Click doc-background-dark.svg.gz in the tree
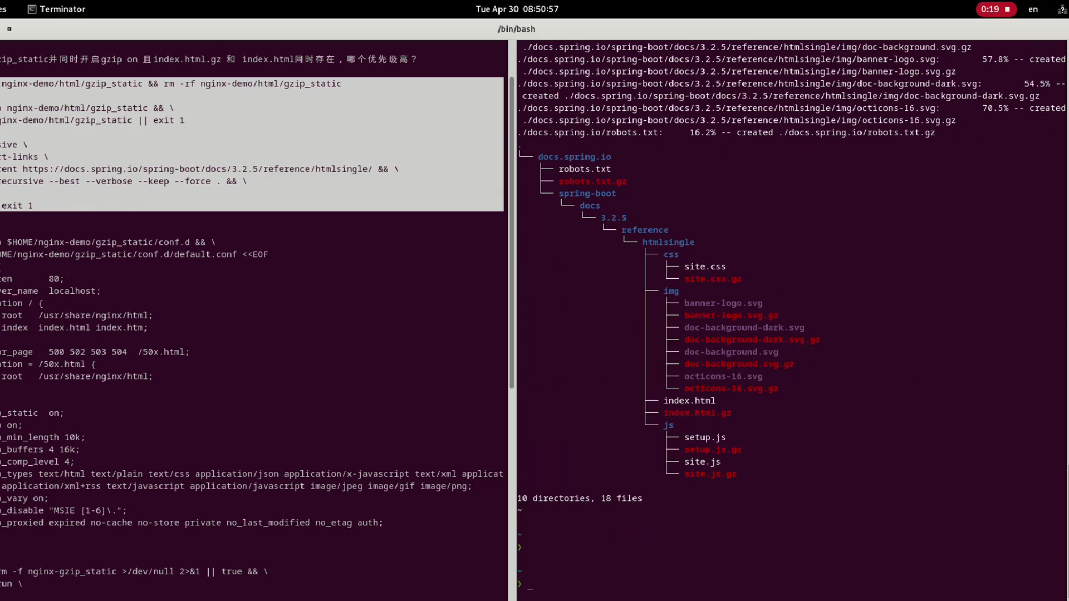The height and width of the screenshot is (601, 1069). pyautogui.click(x=752, y=340)
